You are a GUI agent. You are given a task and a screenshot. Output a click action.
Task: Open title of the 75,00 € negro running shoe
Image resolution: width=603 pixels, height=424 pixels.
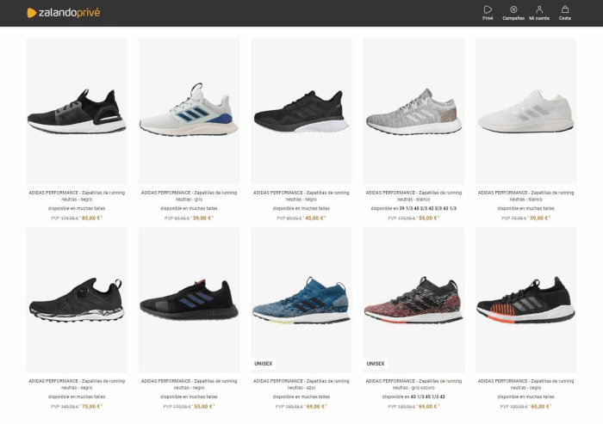(x=77, y=384)
